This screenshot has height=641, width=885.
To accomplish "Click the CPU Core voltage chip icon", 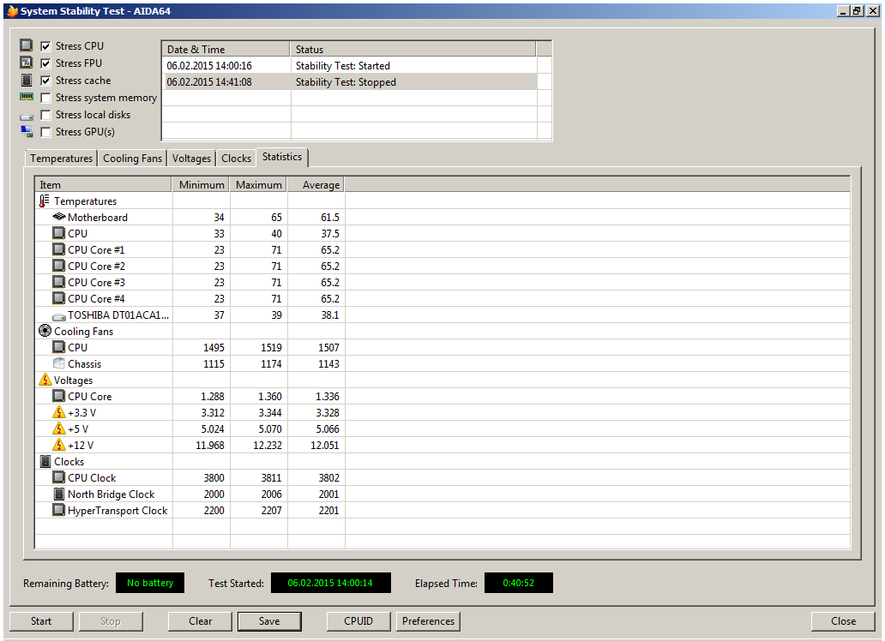I will tap(58, 396).
